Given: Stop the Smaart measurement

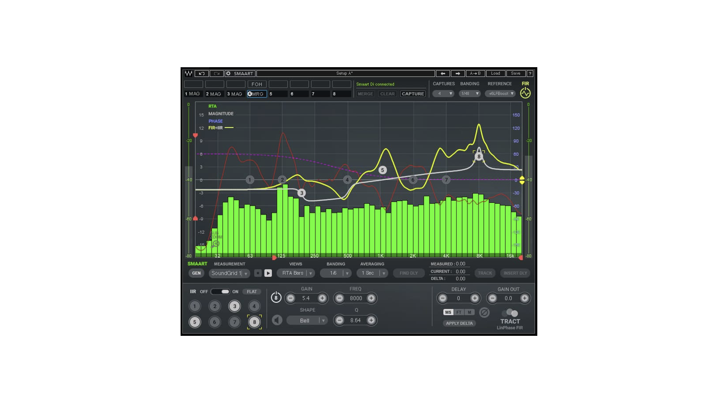Looking at the screenshot, I should pos(258,273).
